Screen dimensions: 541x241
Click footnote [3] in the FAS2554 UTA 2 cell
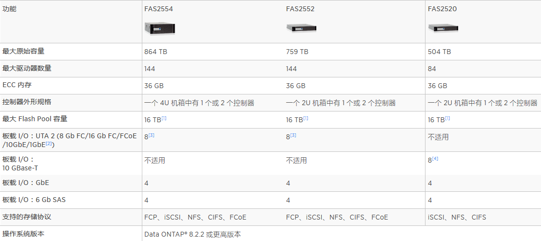pos(152,135)
